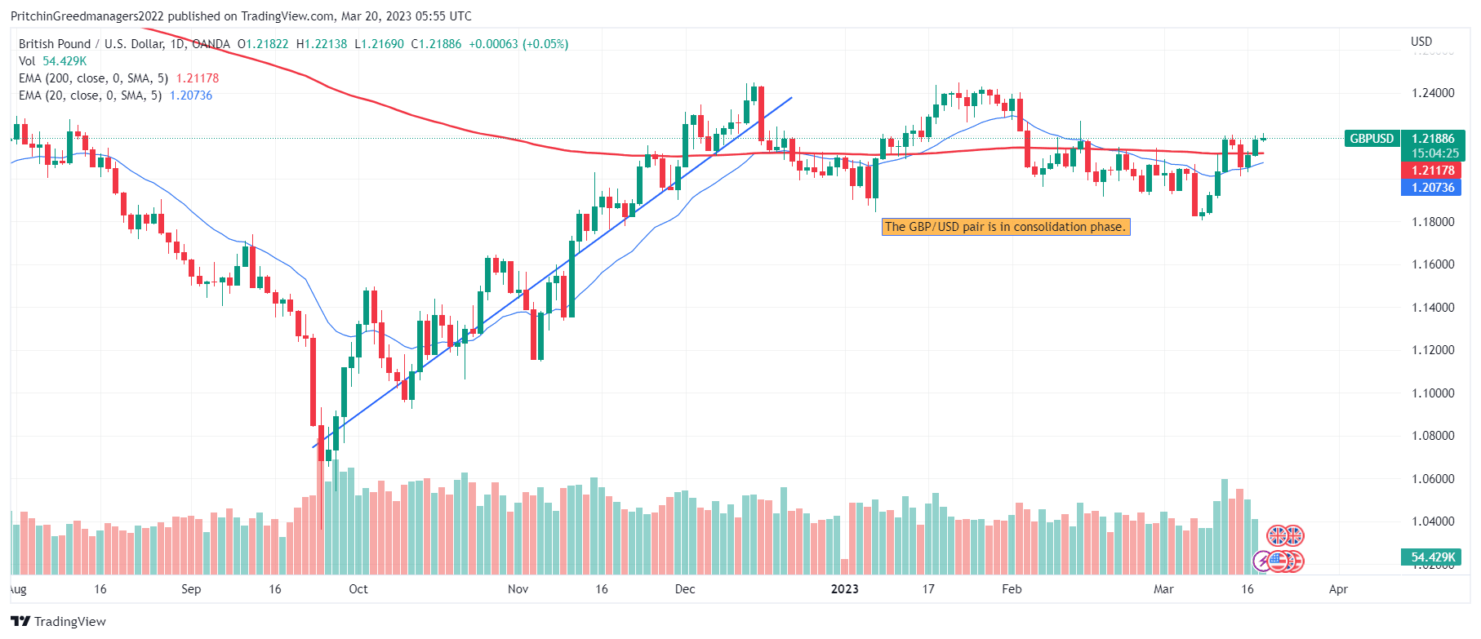Image resolution: width=1481 pixels, height=639 pixels.
Task: Click the L1.21690 low price value
Action: 379,44
